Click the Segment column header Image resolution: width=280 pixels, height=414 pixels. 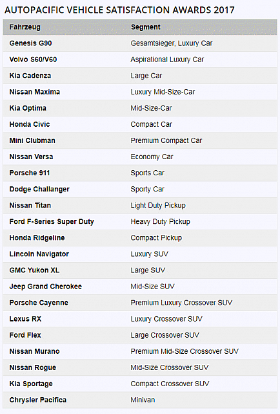click(x=146, y=27)
